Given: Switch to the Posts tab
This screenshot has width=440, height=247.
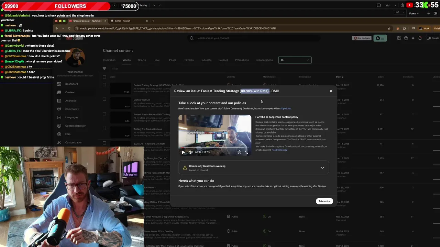Looking at the screenshot, I should [x=173, y=60].
